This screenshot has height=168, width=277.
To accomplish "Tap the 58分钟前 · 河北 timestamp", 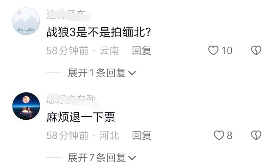I will (x=82, y=136).
